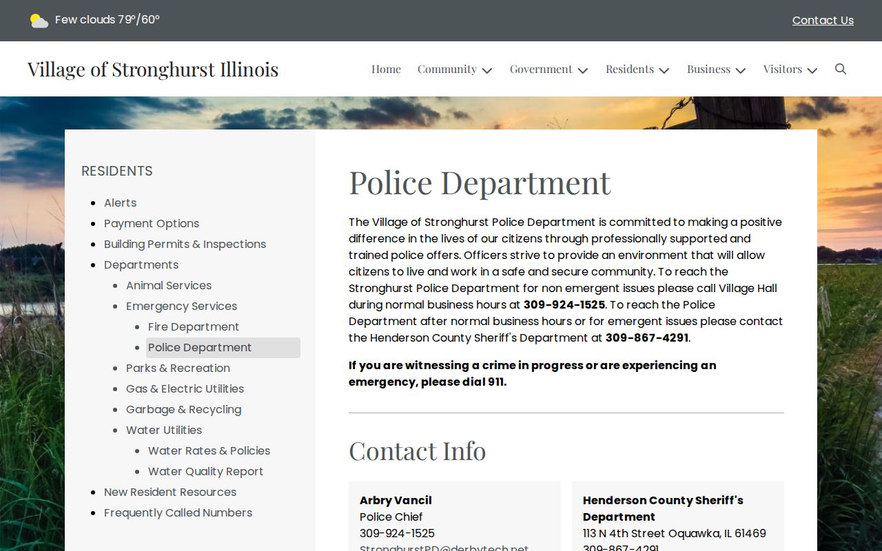The height and width of the screenshot is (551, 882).
Task: Select Payment Options in the sidebar
Action: tap(152, 223)
